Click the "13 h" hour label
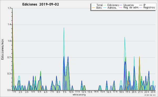Screen dimensions: 158x97 point(90,92)
